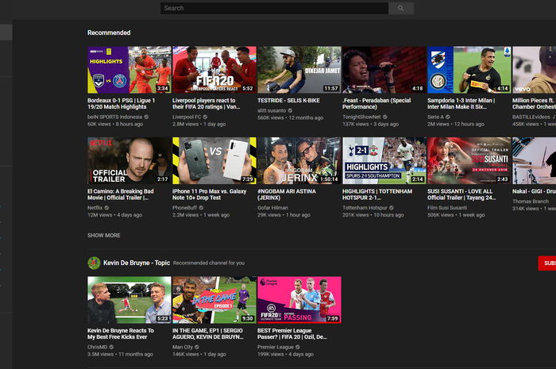Open Spurs 2-1 Southampton highlights thumbnail
The width and height of the screenshot is (556, 369).
[x=384, y=161]
